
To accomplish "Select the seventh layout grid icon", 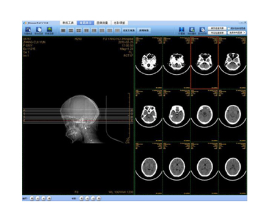I will click(110, 30).
